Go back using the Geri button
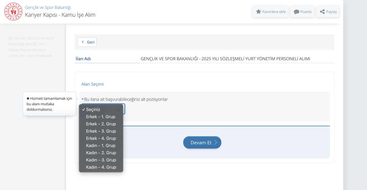This screenshot has width=367, height=190. [x=87, y=42]
